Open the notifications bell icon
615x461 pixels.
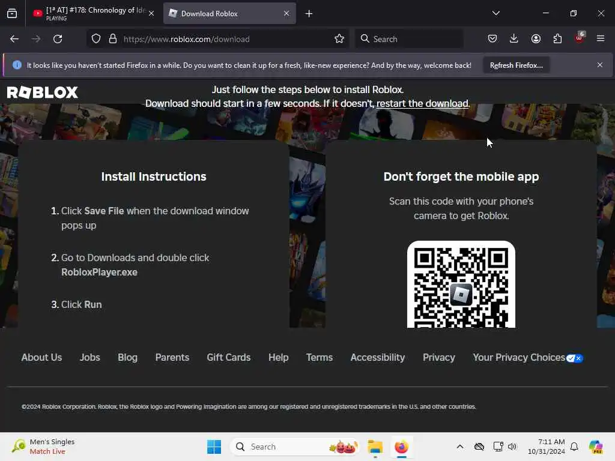[x=574, y=447]
